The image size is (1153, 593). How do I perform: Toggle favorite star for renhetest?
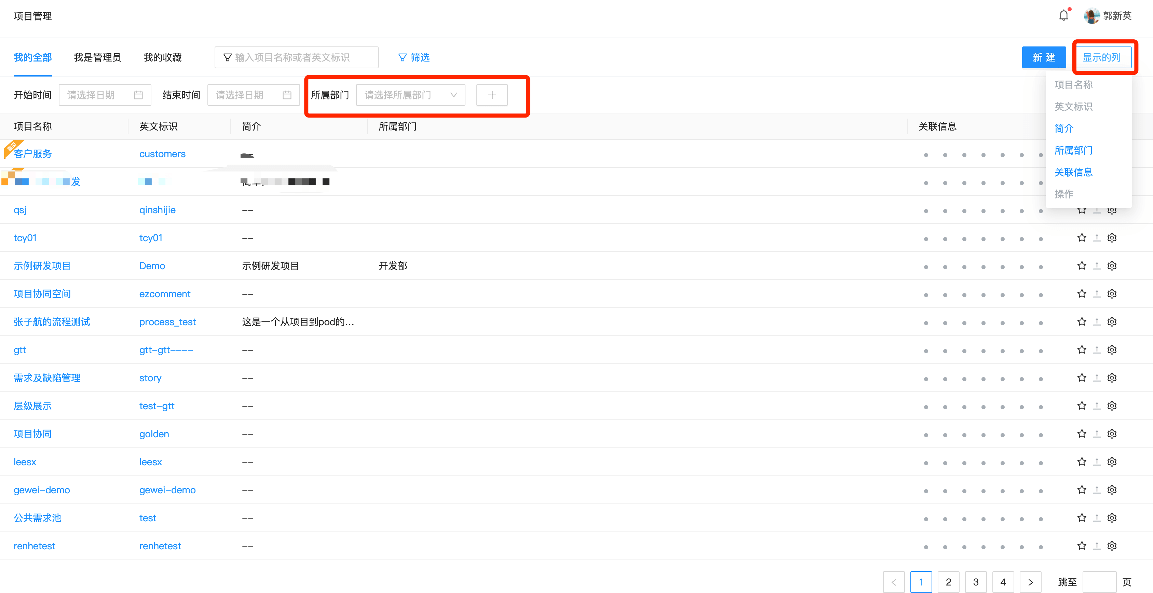pos(1081,546)
